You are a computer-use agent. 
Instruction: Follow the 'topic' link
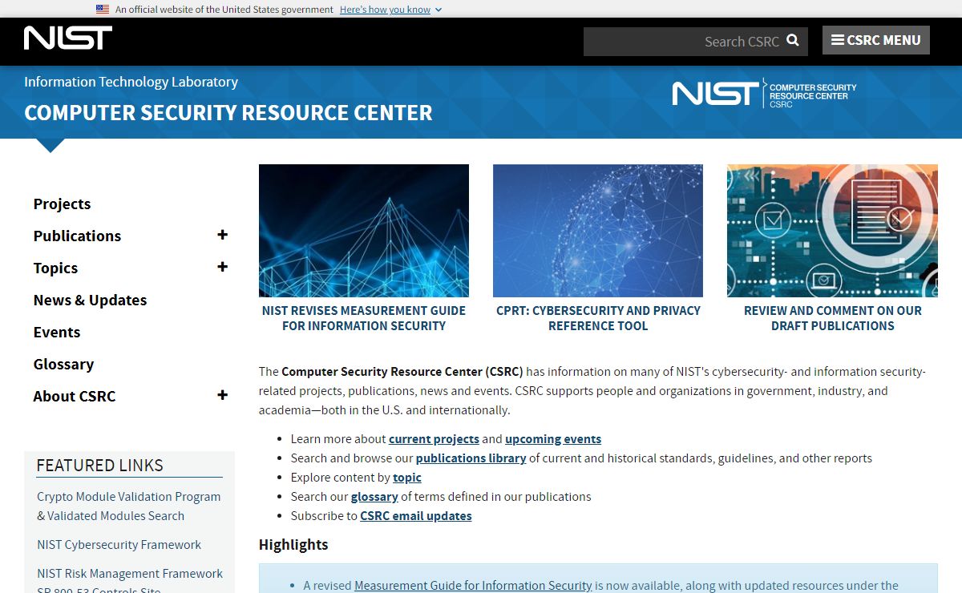click(x=407, y=478)
